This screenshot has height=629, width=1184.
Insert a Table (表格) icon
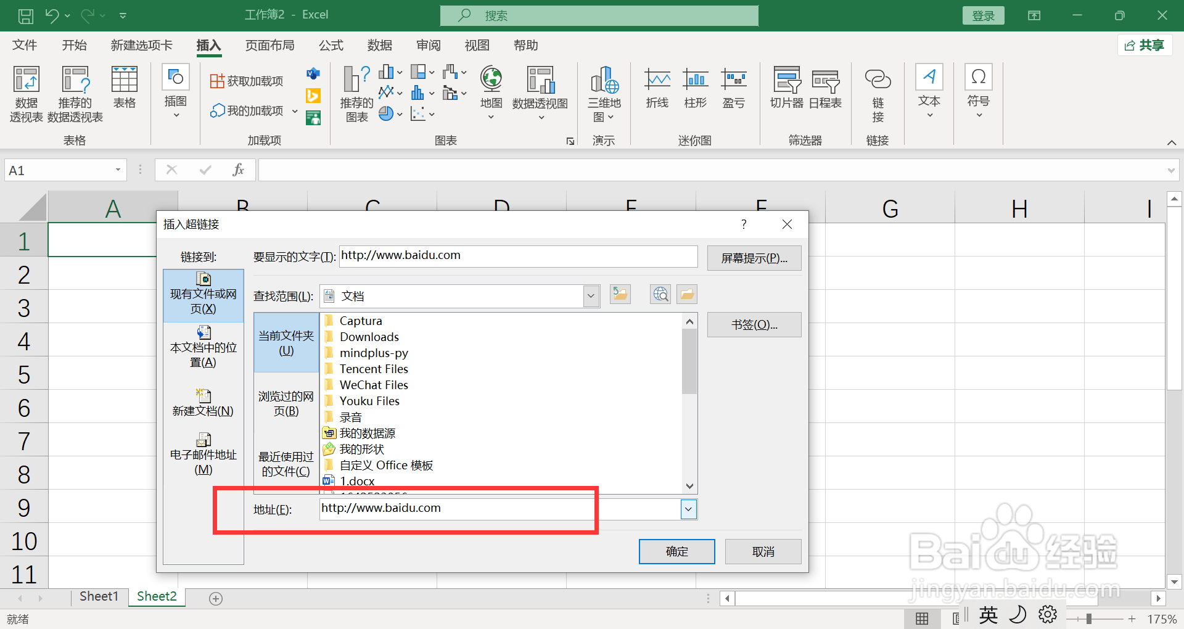[125, 87]
